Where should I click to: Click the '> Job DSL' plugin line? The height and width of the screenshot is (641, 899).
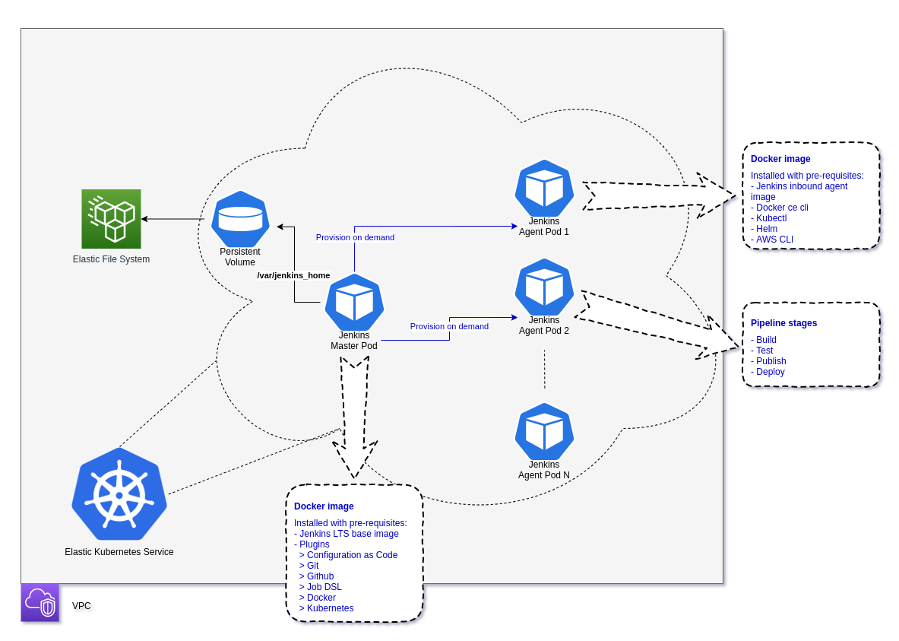coord(321,587)
